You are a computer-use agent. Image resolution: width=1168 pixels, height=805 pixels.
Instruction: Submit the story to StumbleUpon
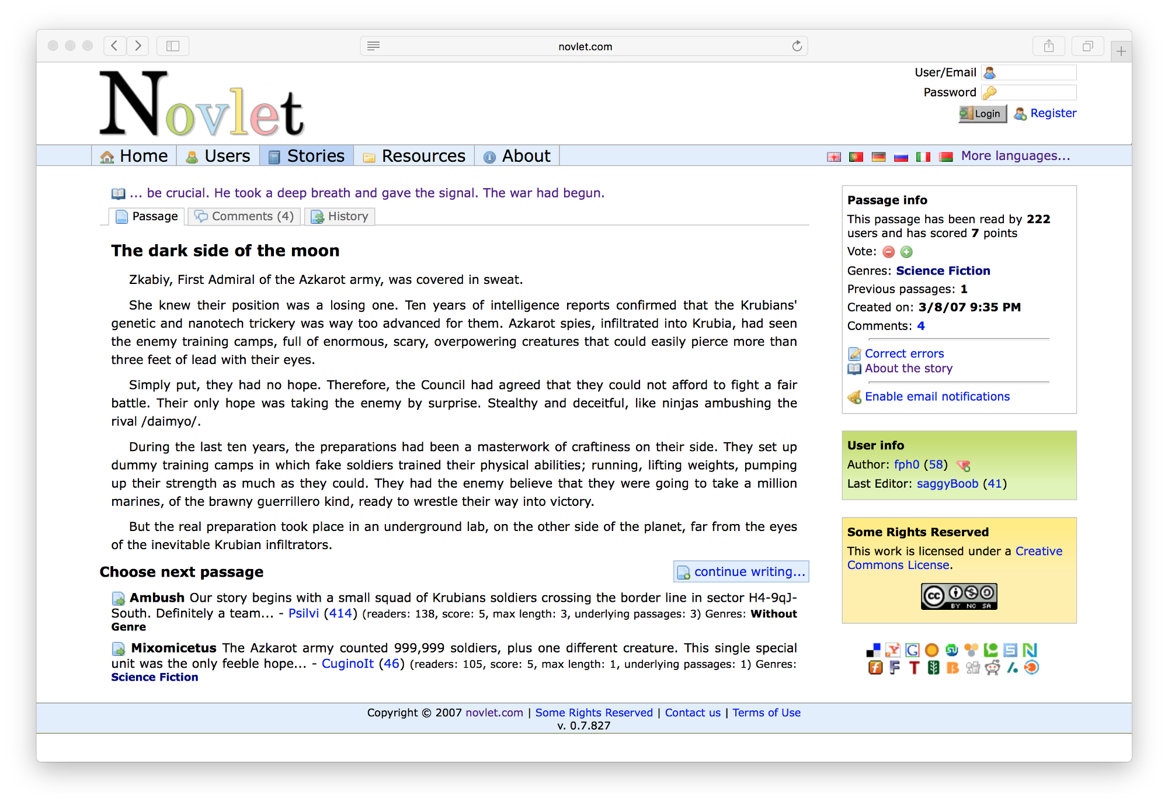pos(951,650)
